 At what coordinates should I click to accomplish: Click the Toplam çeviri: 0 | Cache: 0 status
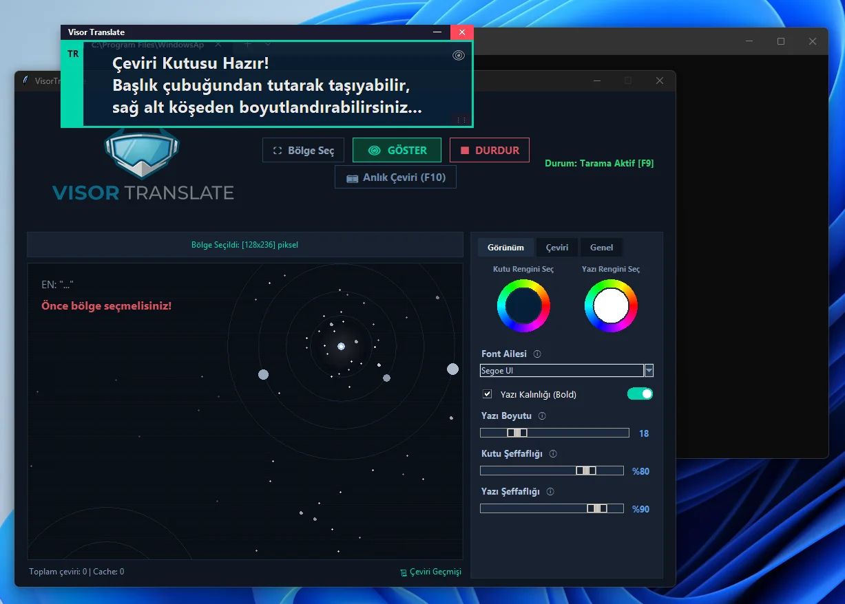(76, 572)
